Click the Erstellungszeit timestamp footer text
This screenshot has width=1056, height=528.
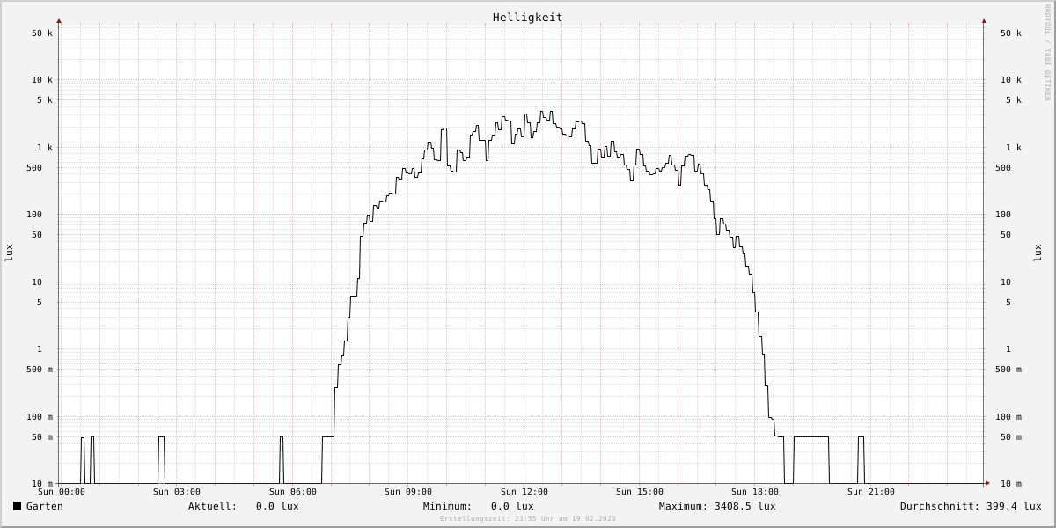click(x=528, y=519)
